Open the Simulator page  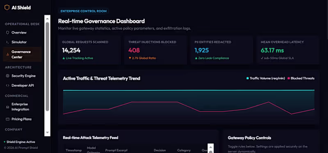(19, 42)
